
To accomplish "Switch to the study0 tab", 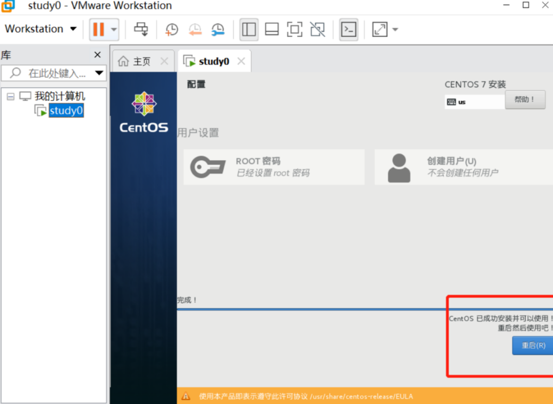I will [214, 61].
